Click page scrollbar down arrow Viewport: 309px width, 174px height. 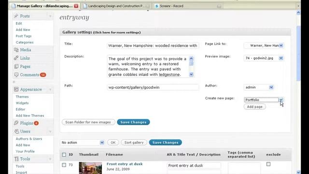[298, 172]
